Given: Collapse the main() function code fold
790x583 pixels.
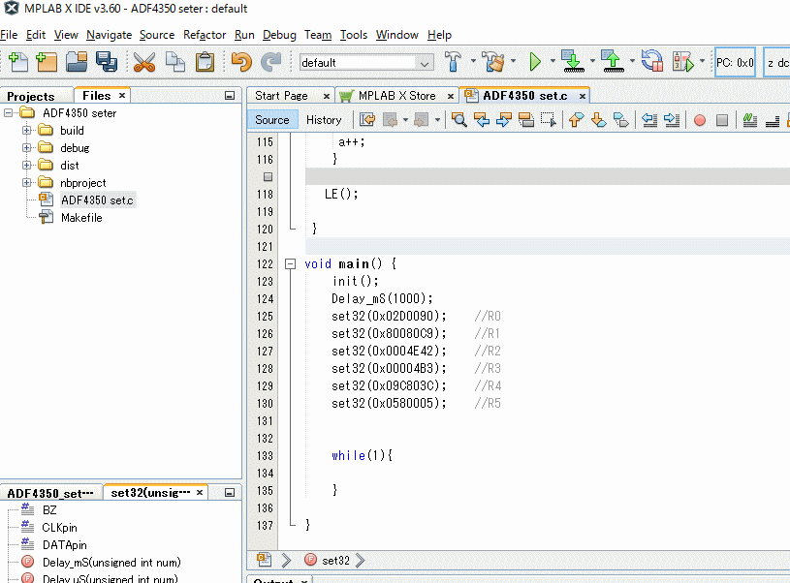Looking at the screenshot, I should pyautogui.click(x=290, y=263).
